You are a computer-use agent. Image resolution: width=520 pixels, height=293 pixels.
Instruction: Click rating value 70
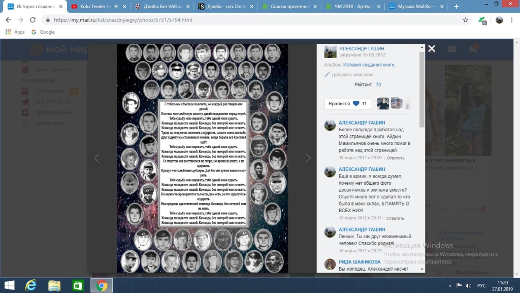[378, 85]
